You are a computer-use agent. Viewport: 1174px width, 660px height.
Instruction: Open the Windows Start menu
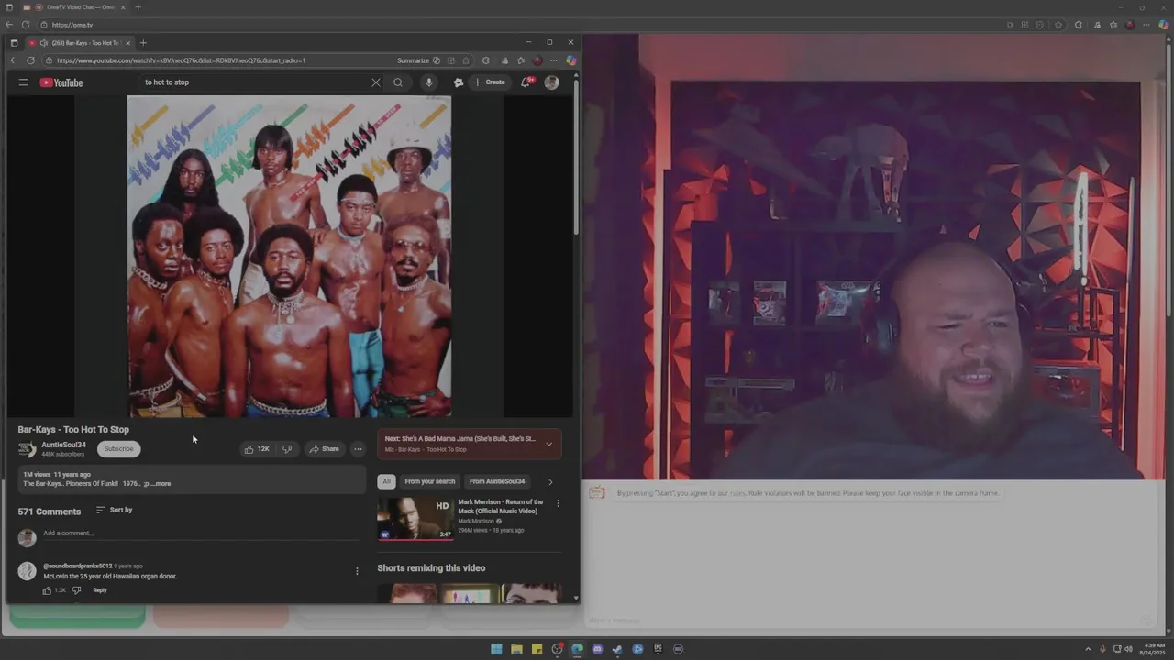tap(496, 649)
